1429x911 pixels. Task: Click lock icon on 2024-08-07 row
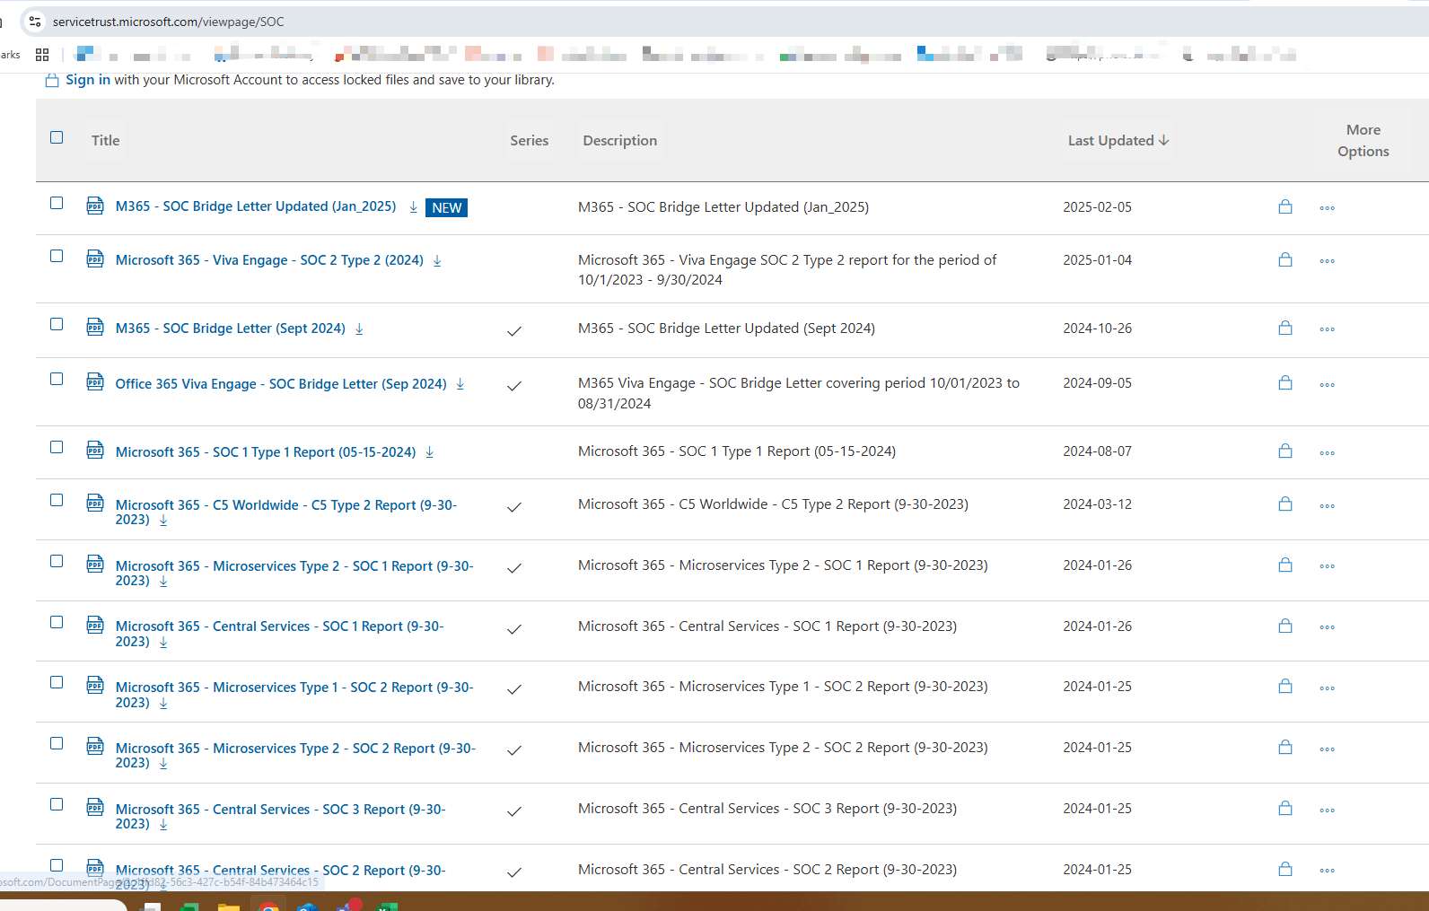point(1285,451)
